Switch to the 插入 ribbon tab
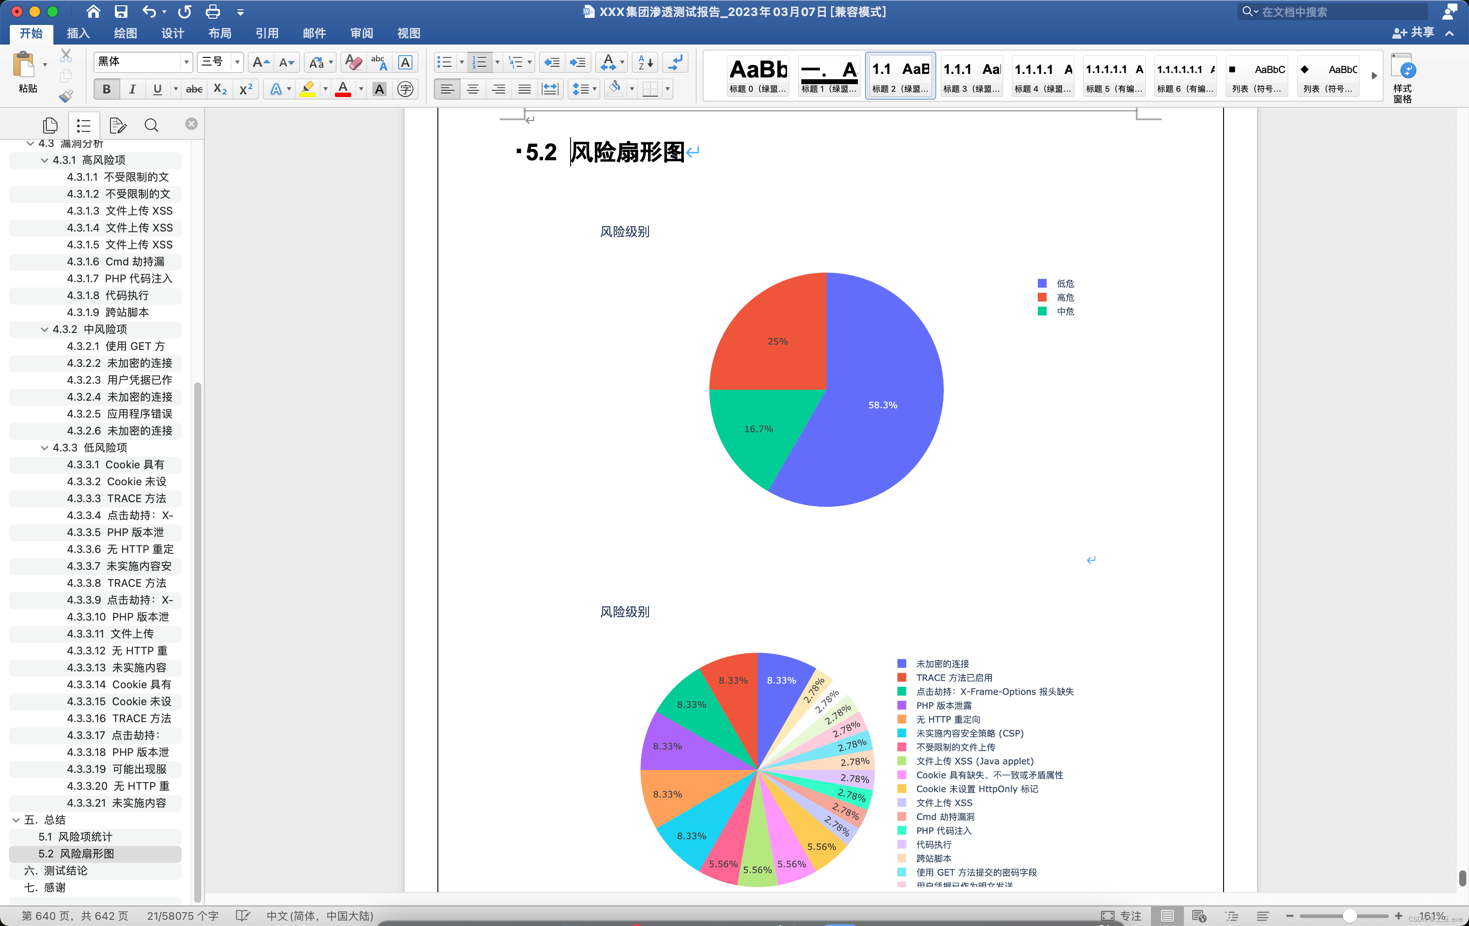This screenshot has width=1469, height=926. click(78, 33)
